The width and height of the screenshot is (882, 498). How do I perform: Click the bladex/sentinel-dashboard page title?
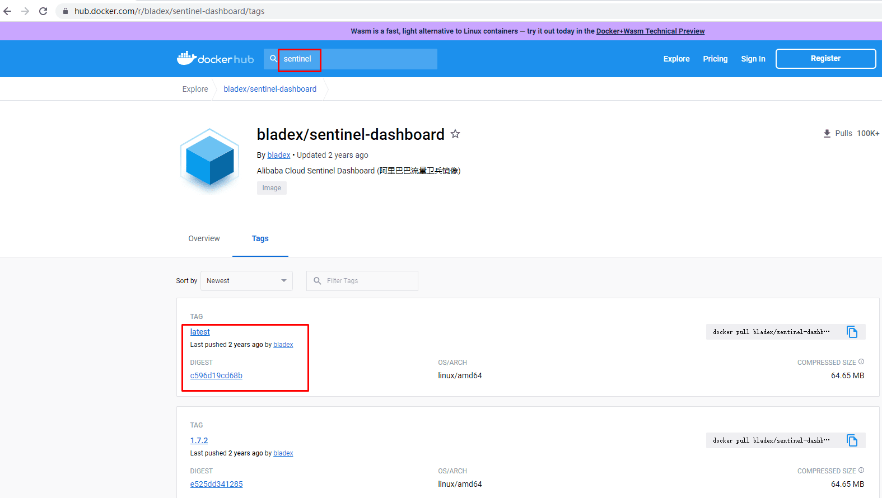(351, 134)
